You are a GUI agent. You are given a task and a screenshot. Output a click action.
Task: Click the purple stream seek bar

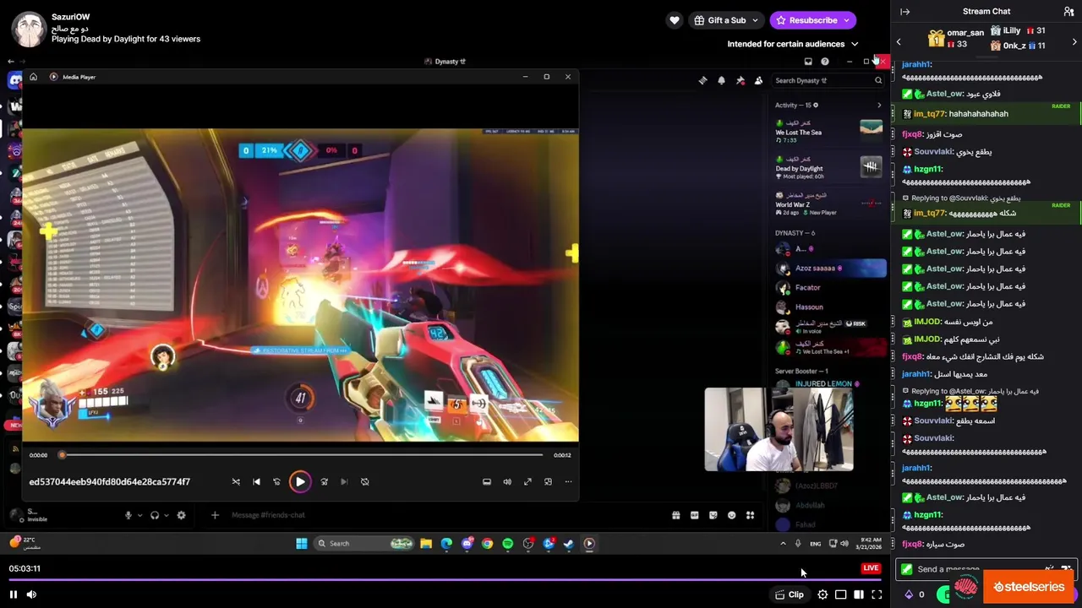pos(444,580)
